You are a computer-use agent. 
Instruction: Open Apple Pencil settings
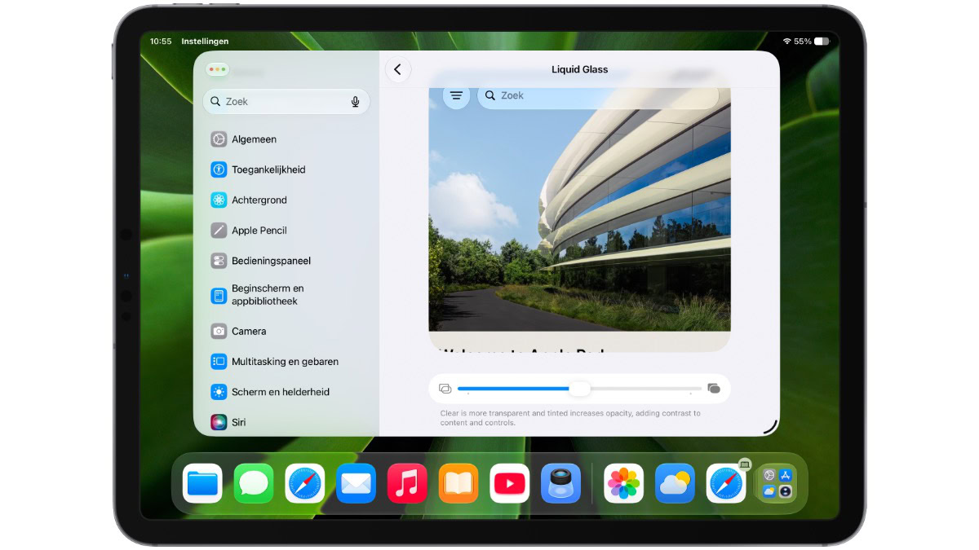[286, 231]
